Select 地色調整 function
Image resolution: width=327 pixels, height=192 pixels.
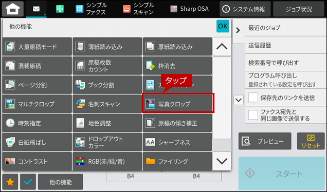pyautogui.click(x=107, y=123)
